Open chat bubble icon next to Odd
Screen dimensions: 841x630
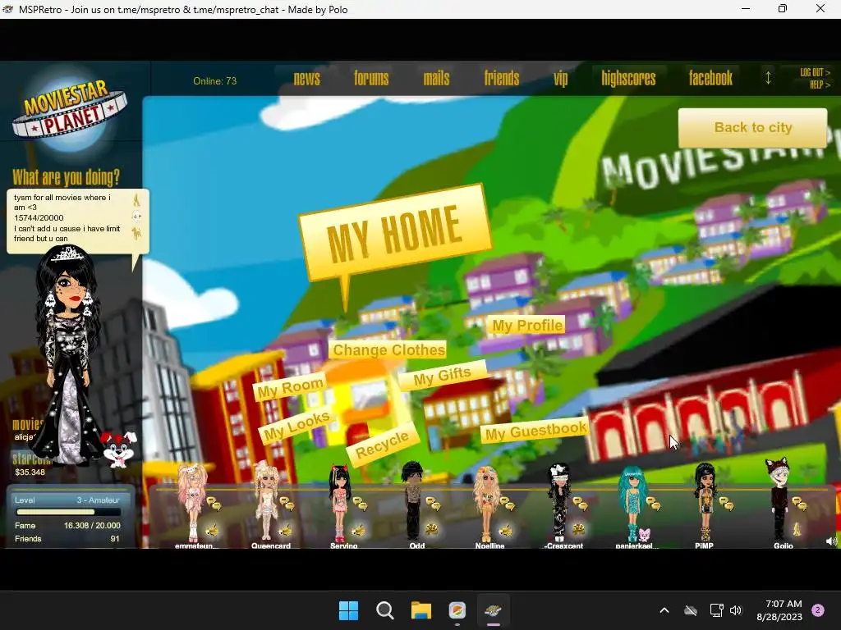433,504
